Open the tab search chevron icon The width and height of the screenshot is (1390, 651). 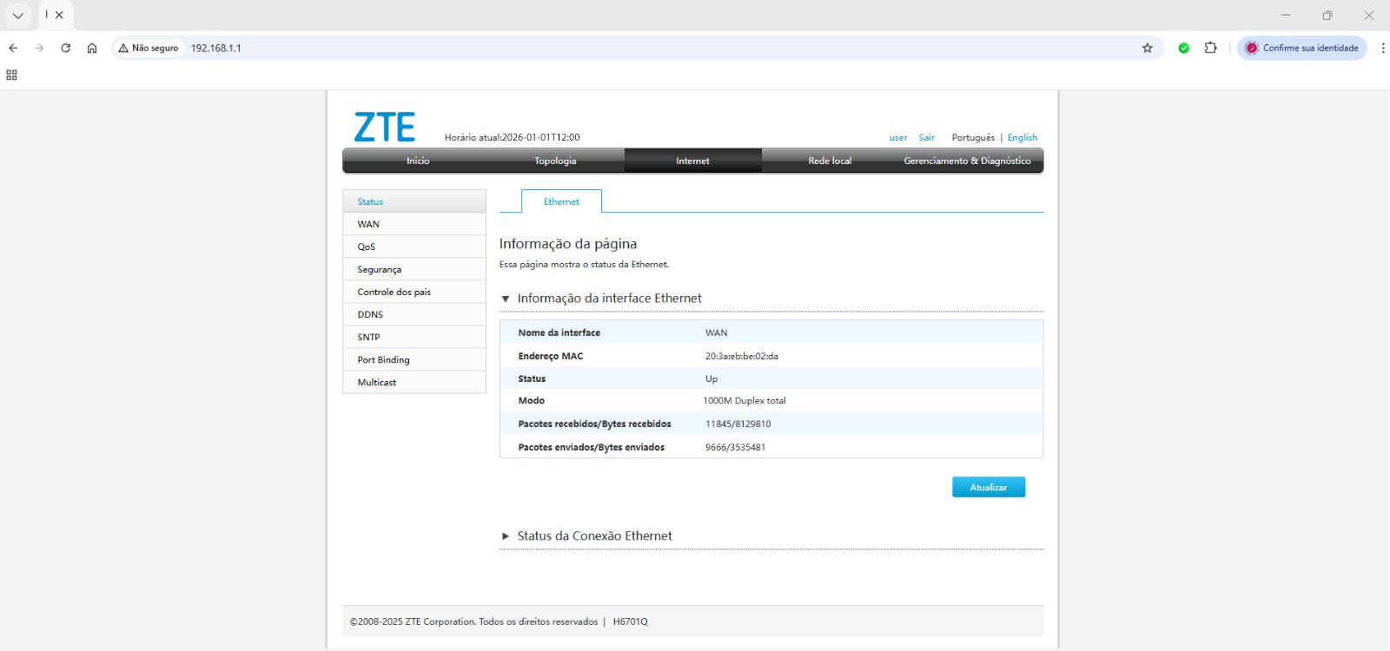17,15
